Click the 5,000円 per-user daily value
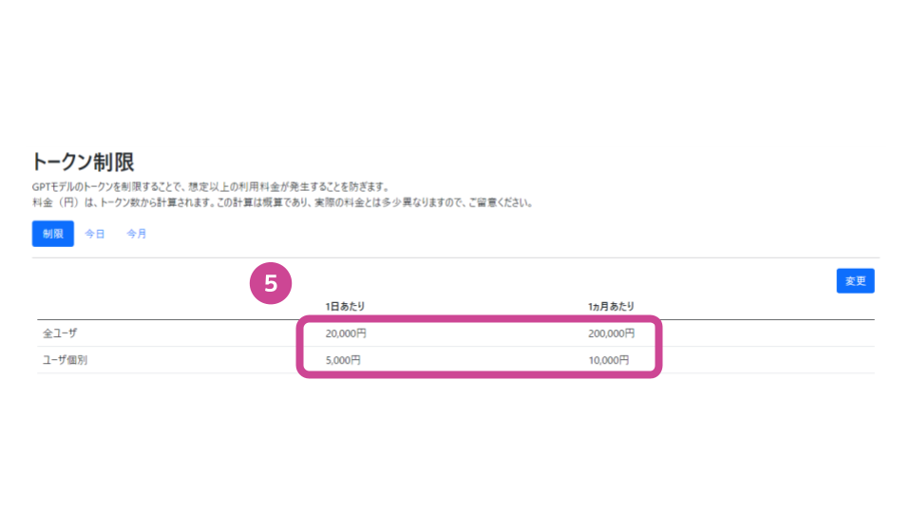 pyautogui.click(x=343, y=360)
